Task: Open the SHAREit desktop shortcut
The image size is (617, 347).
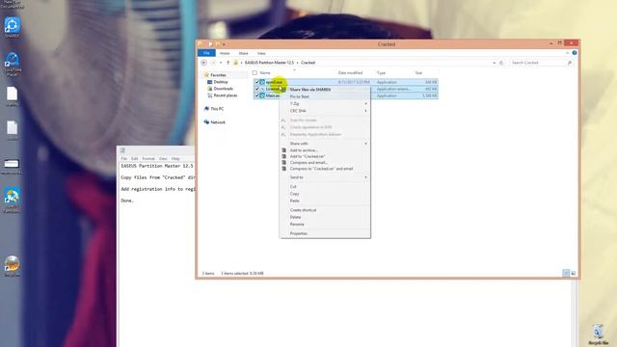Action: (13, 27)
